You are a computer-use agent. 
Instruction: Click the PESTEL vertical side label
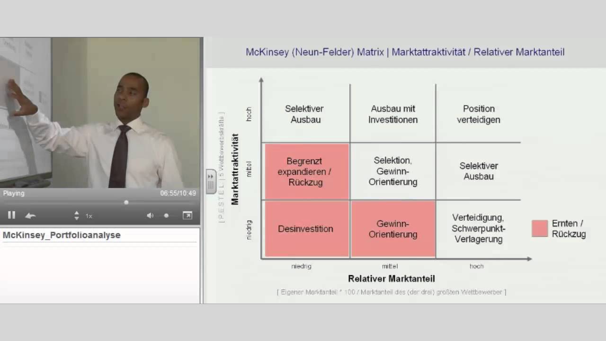221,168
